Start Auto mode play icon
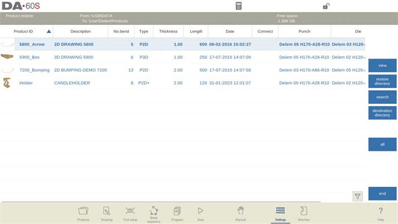398x224 pixels. [x=200, y=213]
